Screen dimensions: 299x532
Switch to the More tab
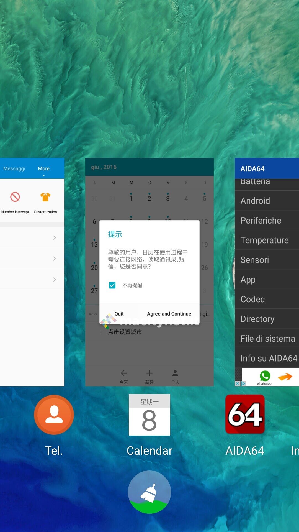pyautogui.click(x=44, y=168)
